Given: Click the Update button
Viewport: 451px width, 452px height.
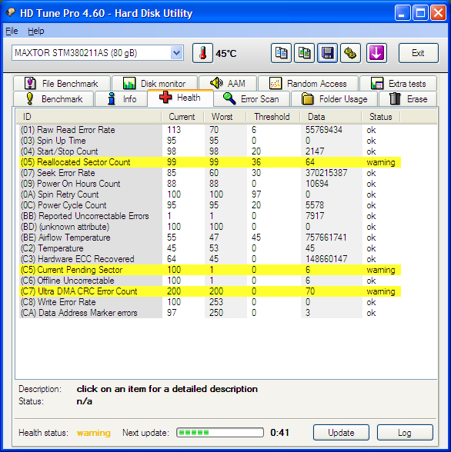Looking at the screenshot, I should (341, 432).
